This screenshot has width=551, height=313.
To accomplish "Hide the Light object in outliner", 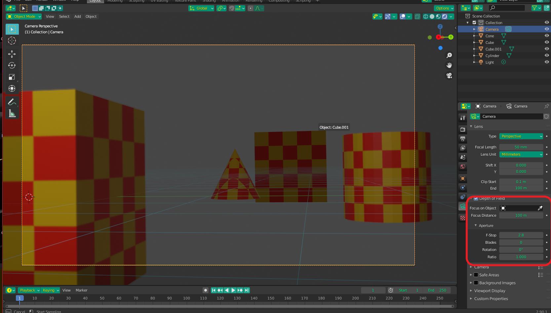I will tap(547, 62).
